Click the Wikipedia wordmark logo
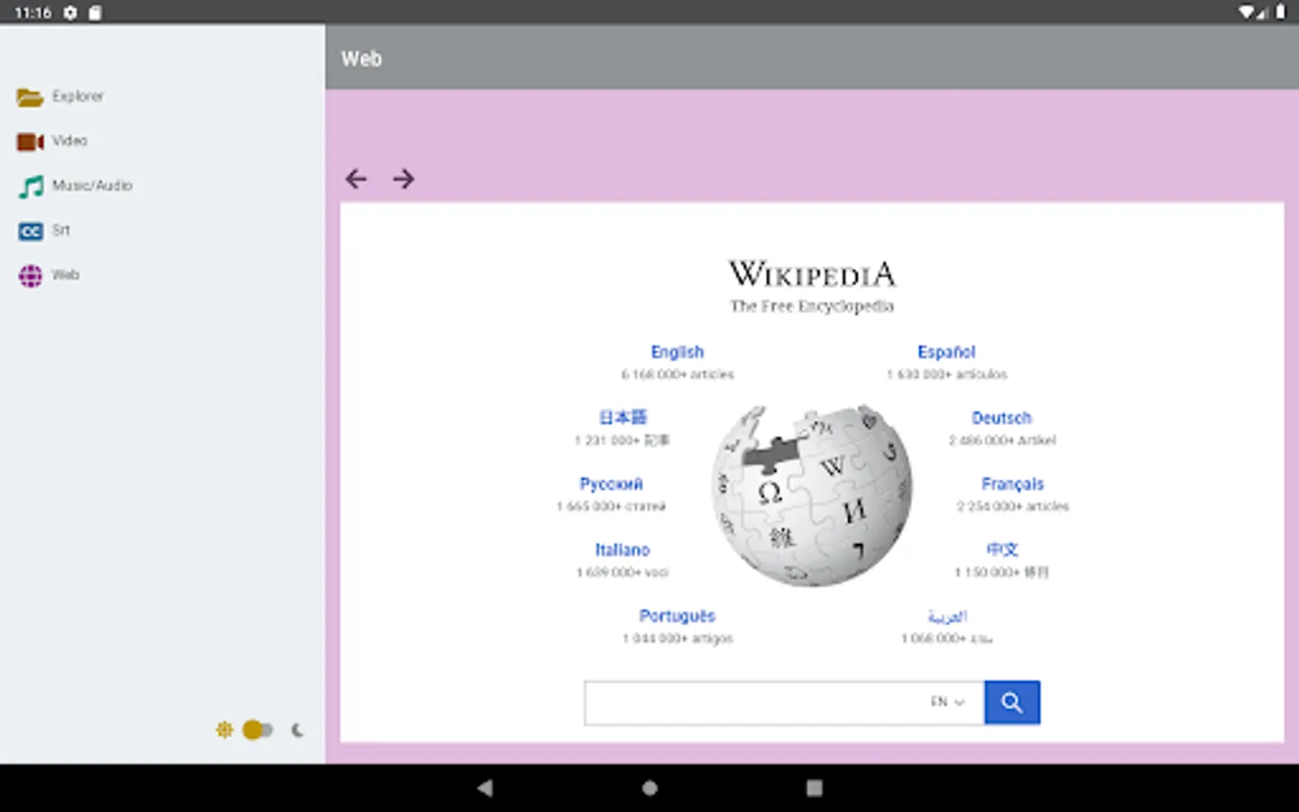Viewport: 1299px width, 812px height. click(812, 273)
